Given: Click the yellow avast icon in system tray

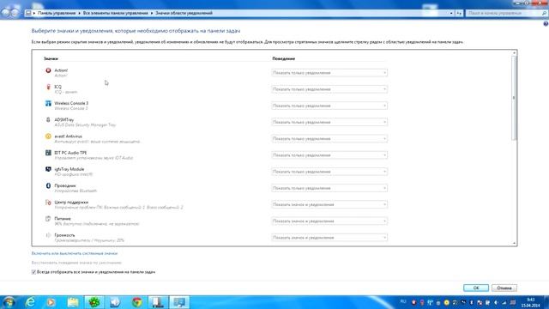Looking at the screenshot, I should tap(446, 302).
